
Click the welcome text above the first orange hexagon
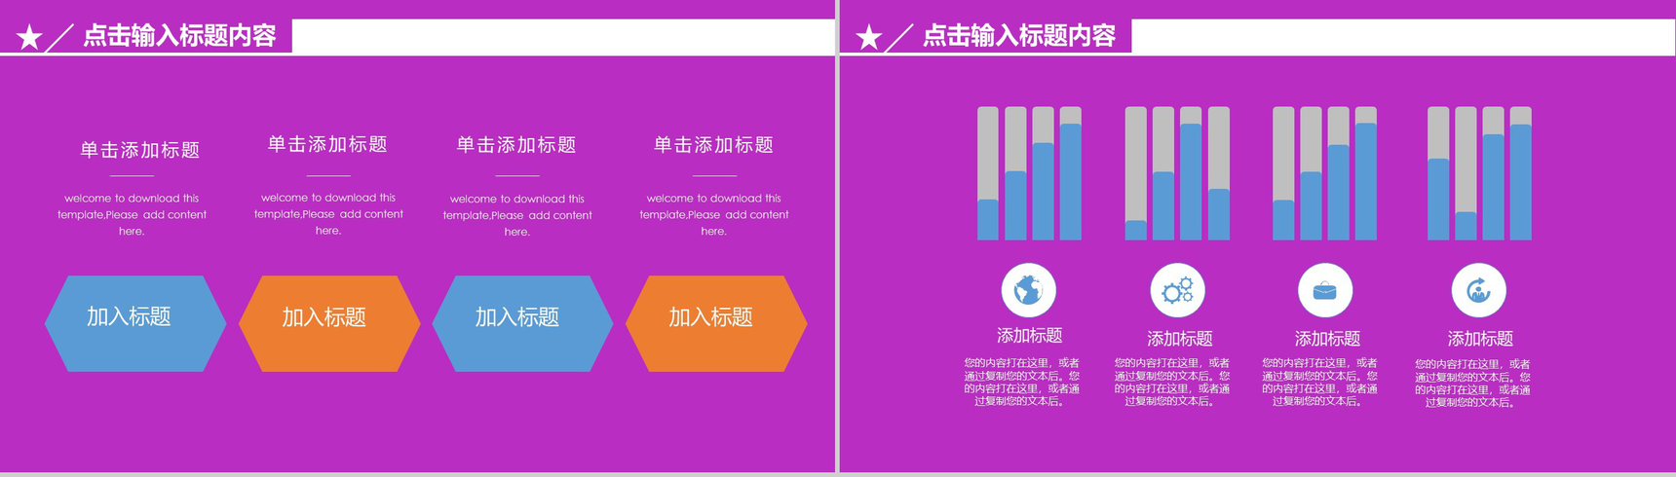[328, 214]
